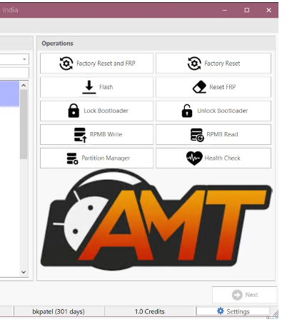Click the 1.0 Credits status entry

coord(149,311)
